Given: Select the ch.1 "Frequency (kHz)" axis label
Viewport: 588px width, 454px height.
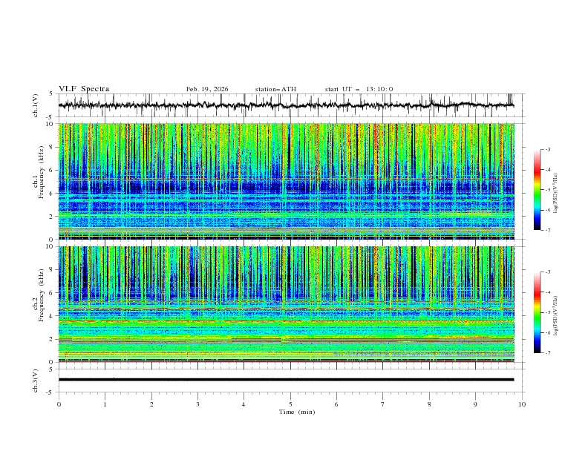Looking at the screenshot, I should tap(42, 172).
